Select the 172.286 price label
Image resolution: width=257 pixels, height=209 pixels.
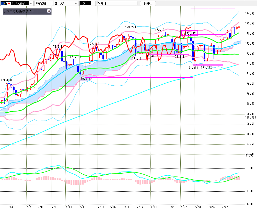pos(57,47)
